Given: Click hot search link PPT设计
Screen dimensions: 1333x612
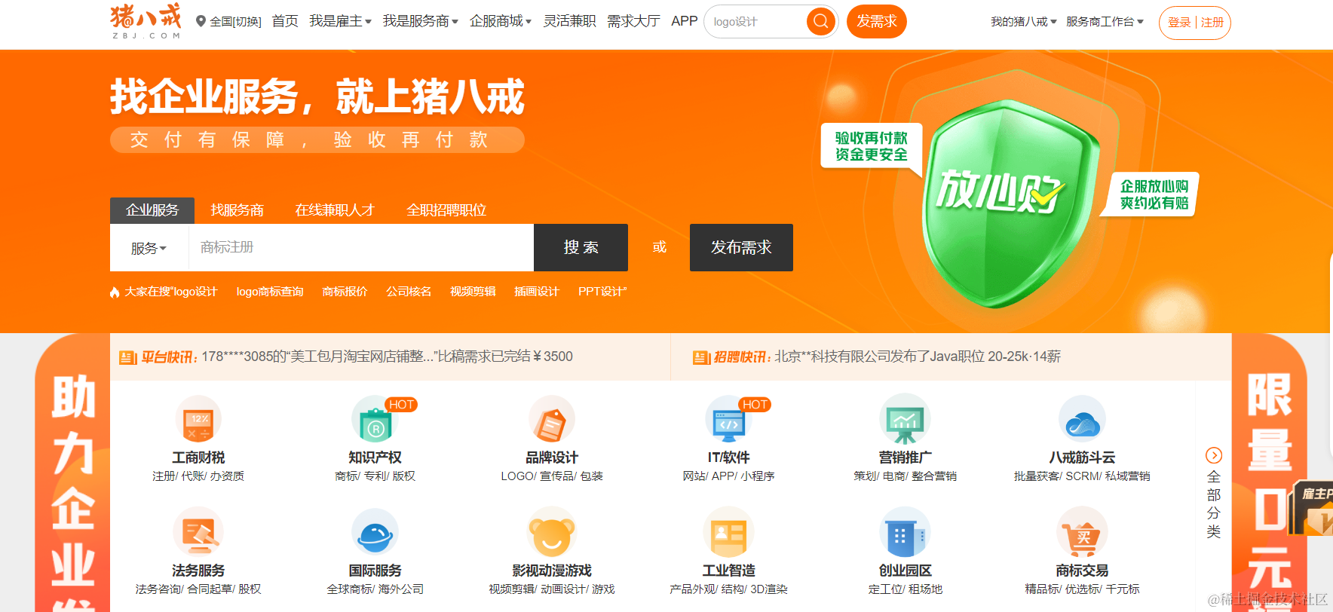Looking at the screenshot, I should coord(602,292).
